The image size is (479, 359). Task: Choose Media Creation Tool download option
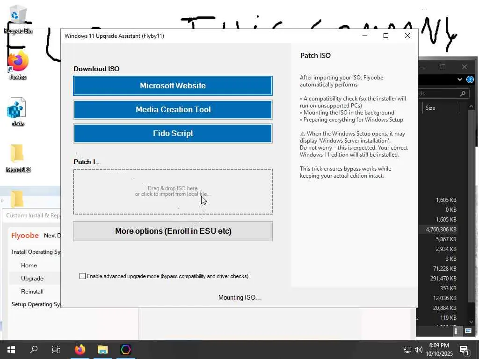[x=173, y=109]
